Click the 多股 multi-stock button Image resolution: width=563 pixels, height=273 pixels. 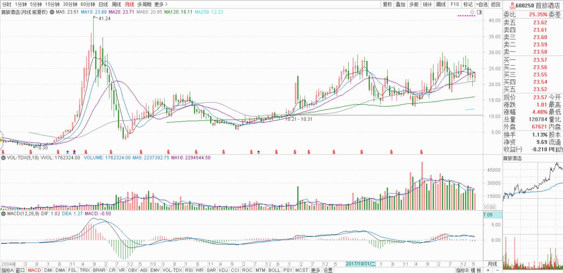414,4
